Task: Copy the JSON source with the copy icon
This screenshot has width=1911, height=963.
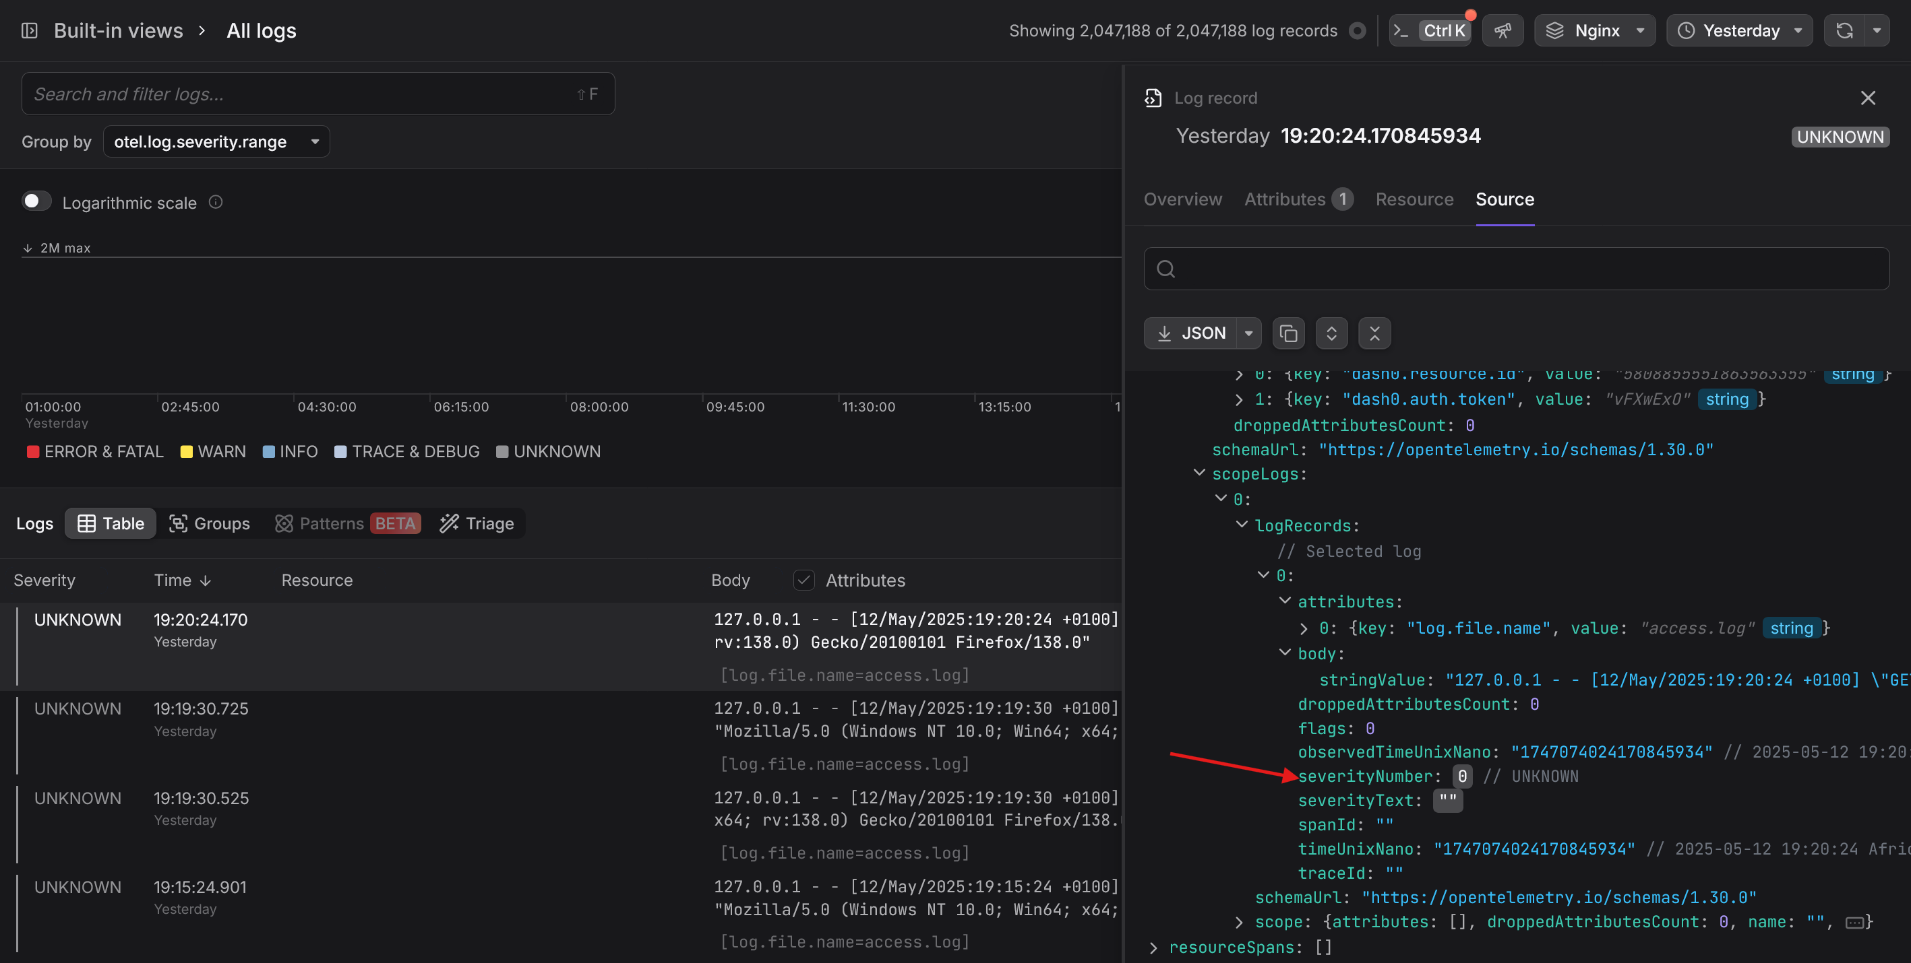Action: point(1289,333)
